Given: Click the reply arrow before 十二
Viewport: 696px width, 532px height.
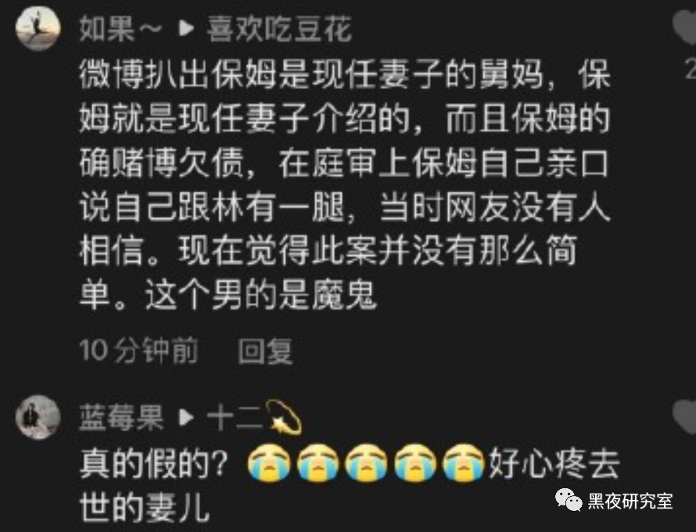Looking at the screenshot, I should tap(186, 418).
